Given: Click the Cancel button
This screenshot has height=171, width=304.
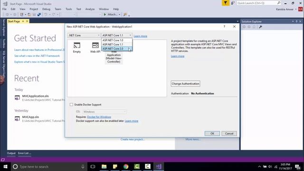Looking at the screenshot, I should point(229,133).
